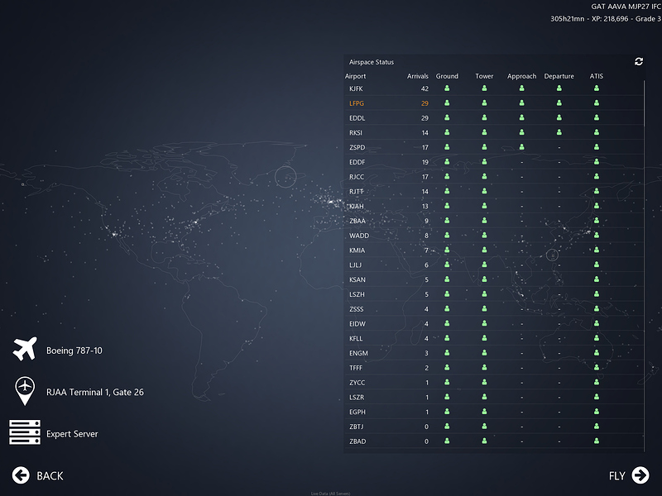Select the KJFK airport row
Viewport: 662px width, 496px height.
494,88
